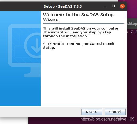Minimize the SeaDAS setup window

(x=105, y=6)
